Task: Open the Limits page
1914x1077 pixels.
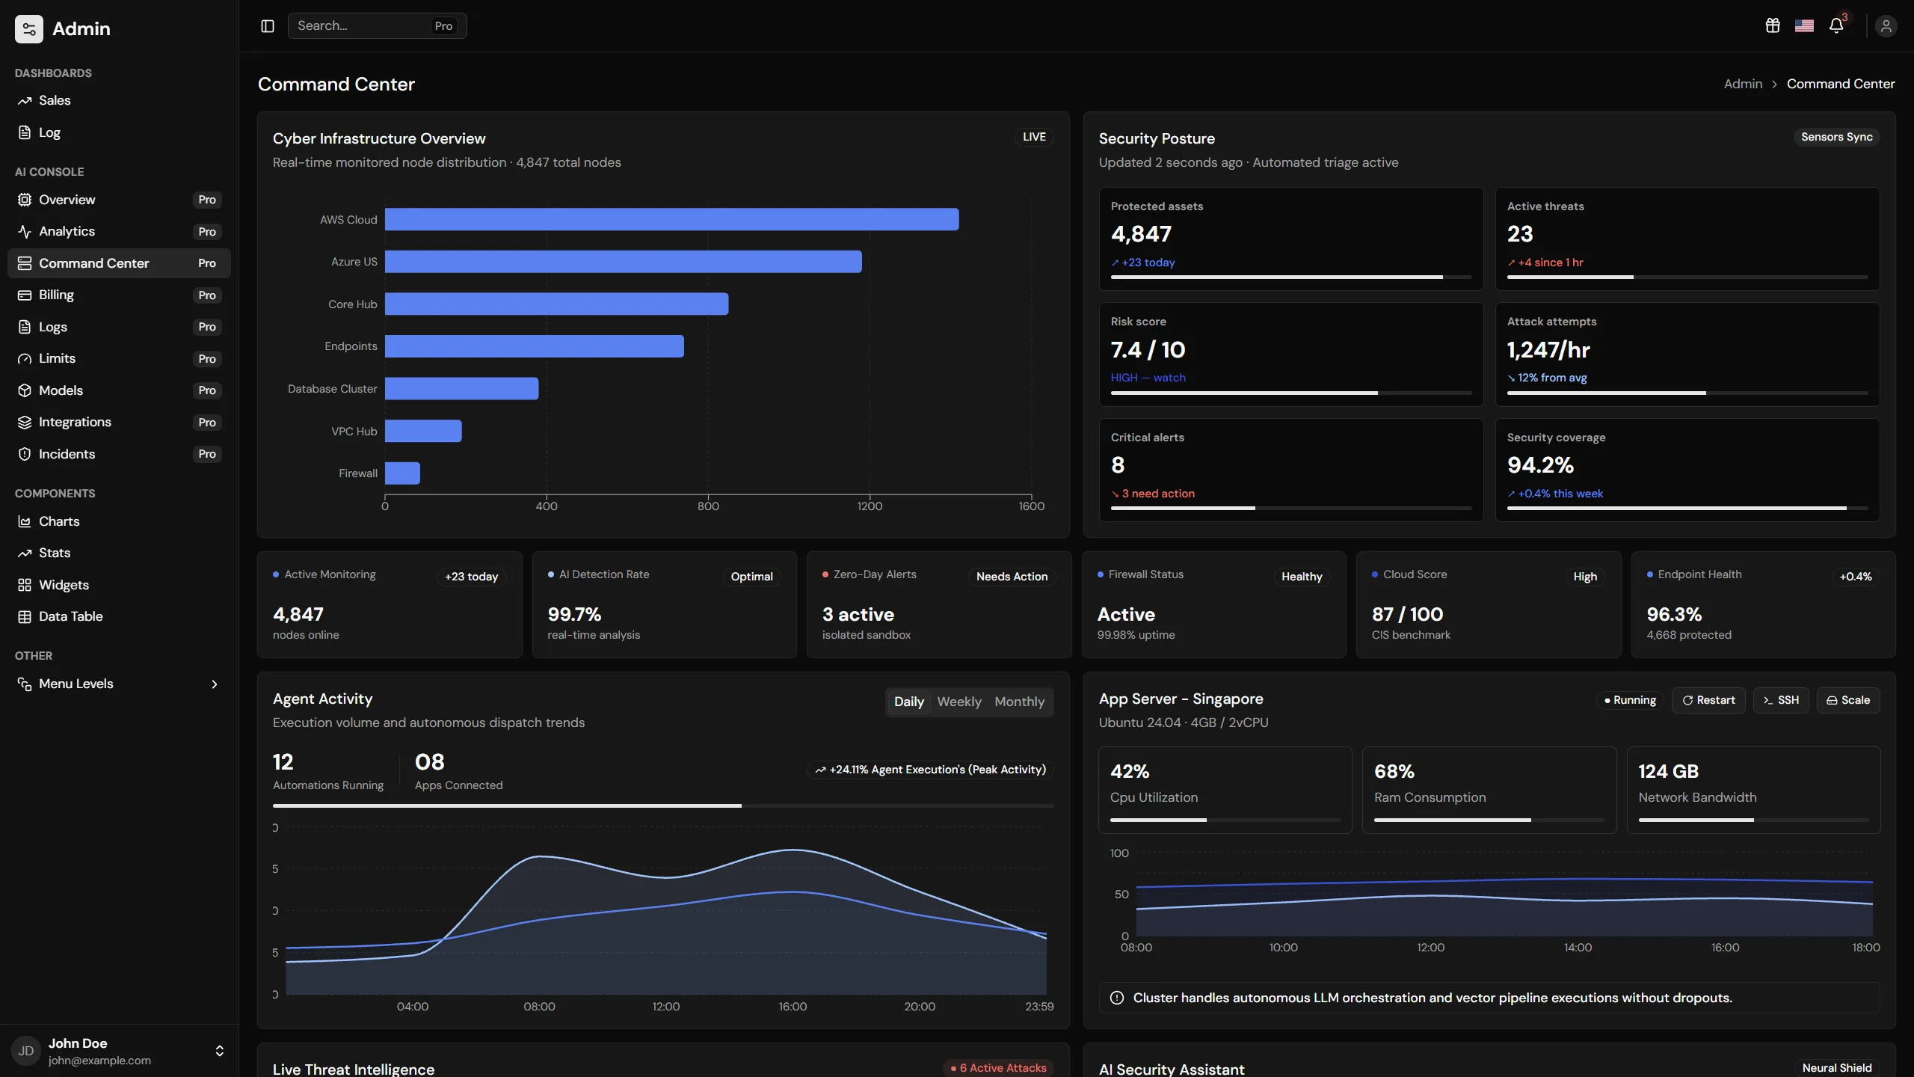Action: [119, 358]
